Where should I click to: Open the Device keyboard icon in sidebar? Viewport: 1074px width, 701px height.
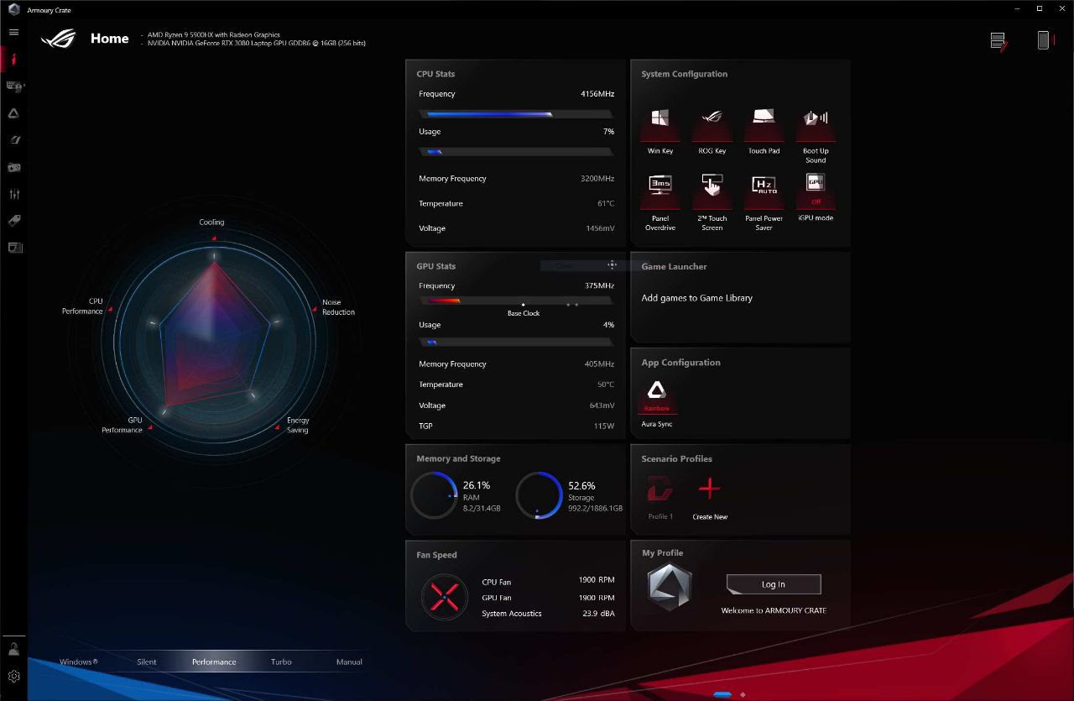tap(14, 86)
